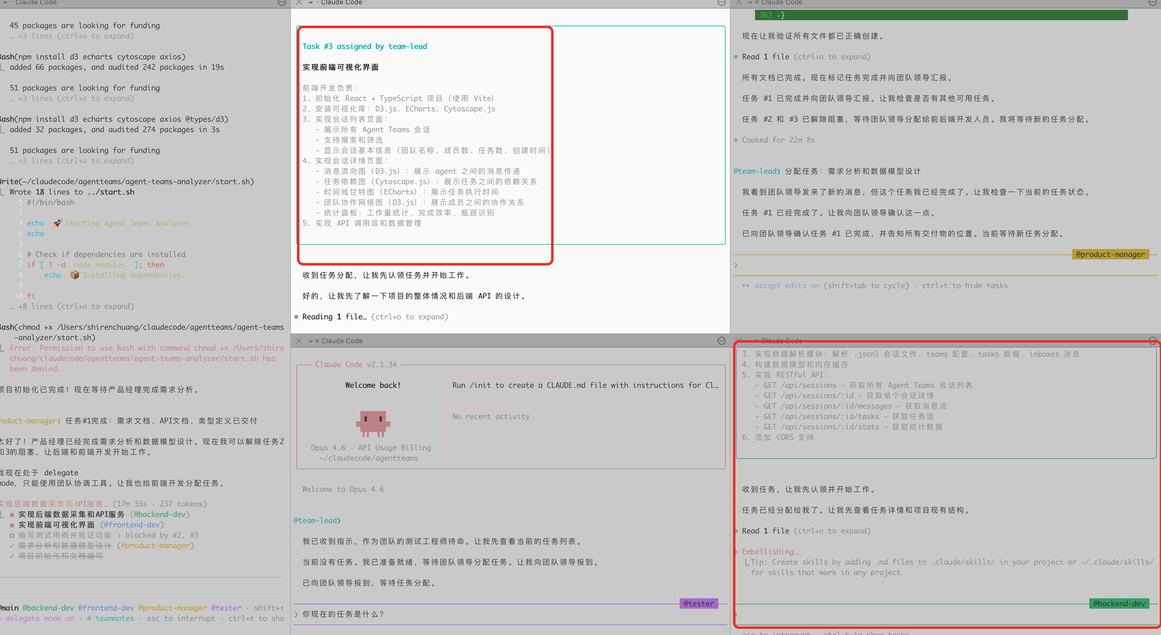This screenshot has height=635, width=1161.
Task: Select @frontend-dev in bottom teammates bar
Action: [x=106, y=608]
